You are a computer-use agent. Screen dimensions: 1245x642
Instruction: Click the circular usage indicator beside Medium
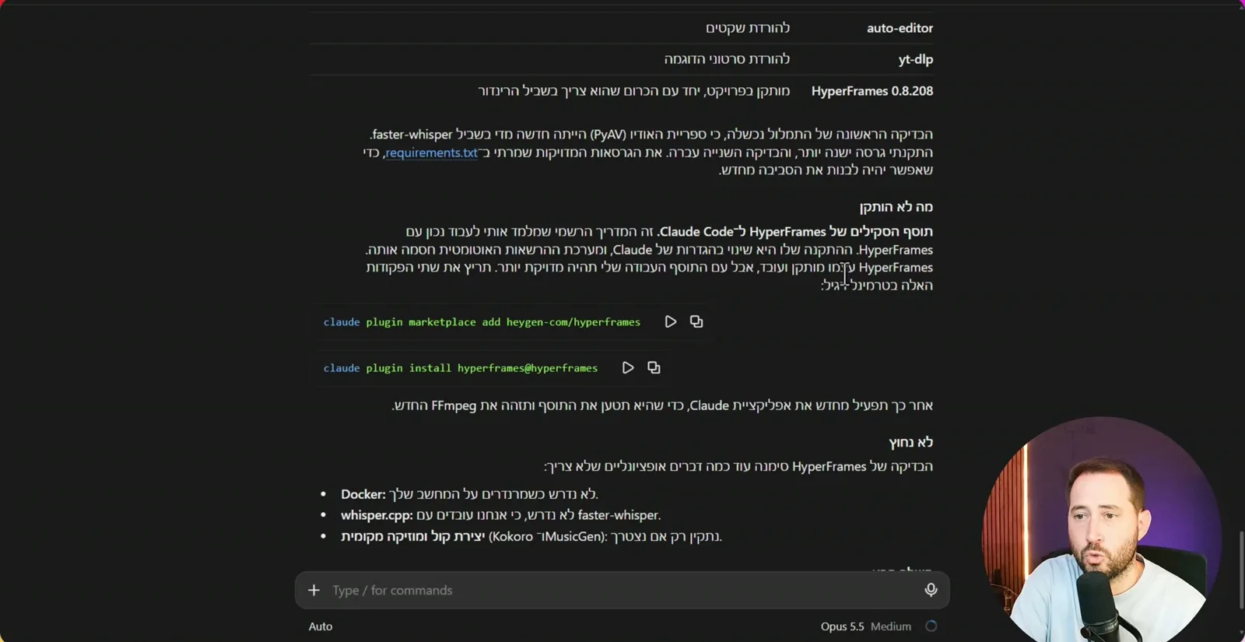931,626
